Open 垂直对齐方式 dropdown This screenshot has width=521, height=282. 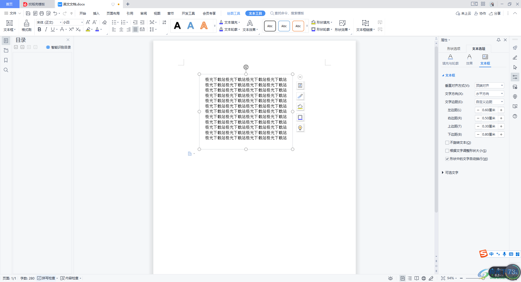pyautogui.click(x=490, y=85)
